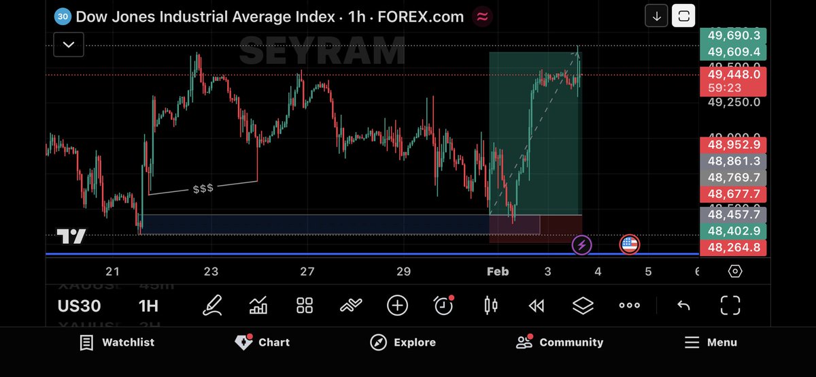The width and height of the screenshot is (816, 377).
Task: Tap the white rotate screen button
Action: click(683, 16)
